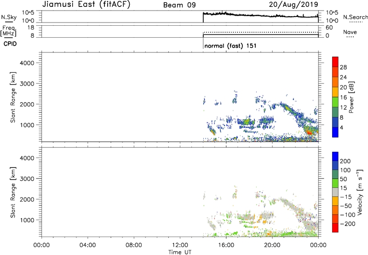Click the "04:00" time tick label
The height and width of the screenshot is (255, 368).
click(x=87, y=245)
